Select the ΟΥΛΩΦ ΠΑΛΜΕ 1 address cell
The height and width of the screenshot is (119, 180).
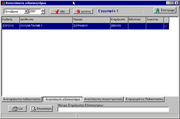(46, 26)
